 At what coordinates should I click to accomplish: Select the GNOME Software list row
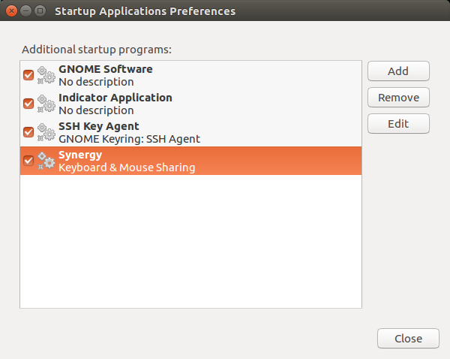(190, 75)
